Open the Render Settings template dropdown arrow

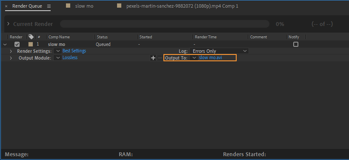coord(58,51)
